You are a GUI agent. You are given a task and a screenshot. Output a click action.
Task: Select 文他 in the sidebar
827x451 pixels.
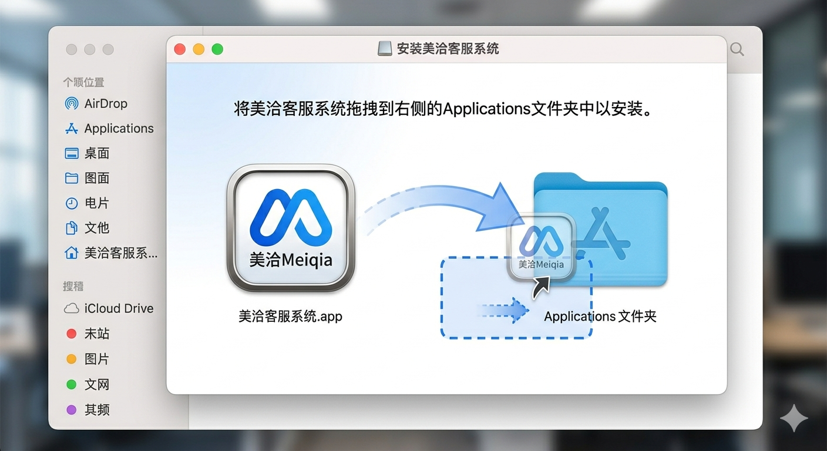(x=98, y=228)
